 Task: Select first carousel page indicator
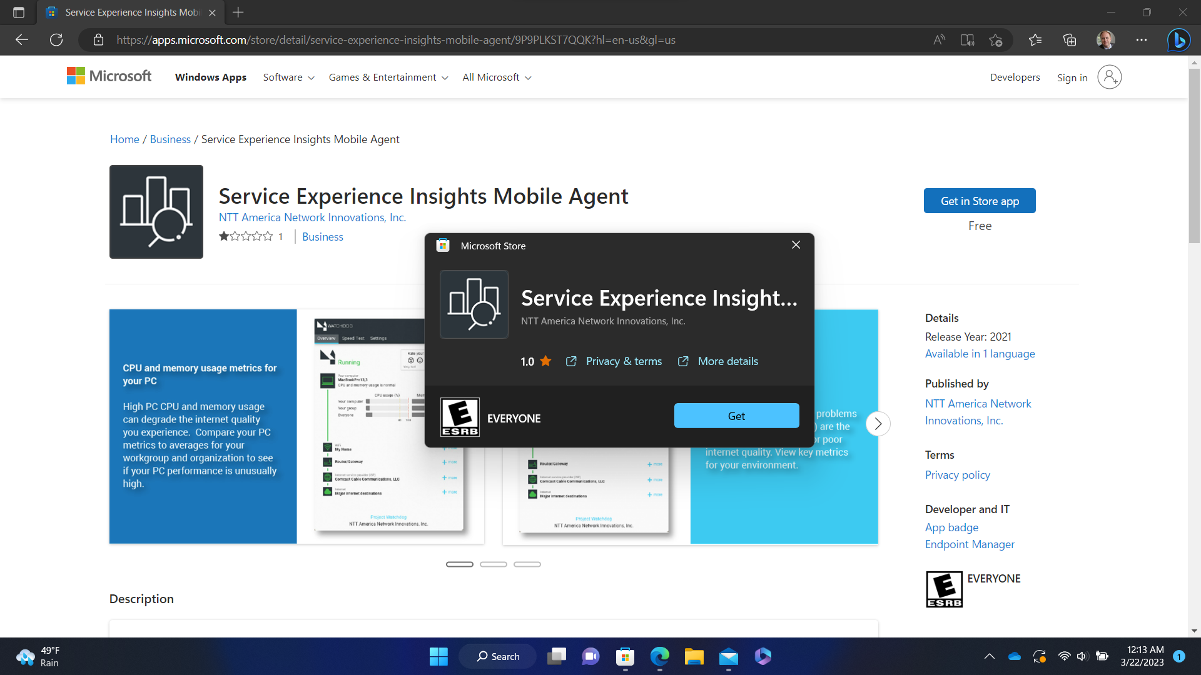point(460,564)
